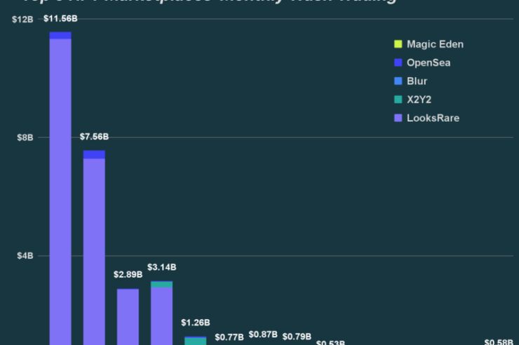This screenshot has width=519, height=345.
Task: Click the $3.14B bar total label
Action: coord(162,267)
